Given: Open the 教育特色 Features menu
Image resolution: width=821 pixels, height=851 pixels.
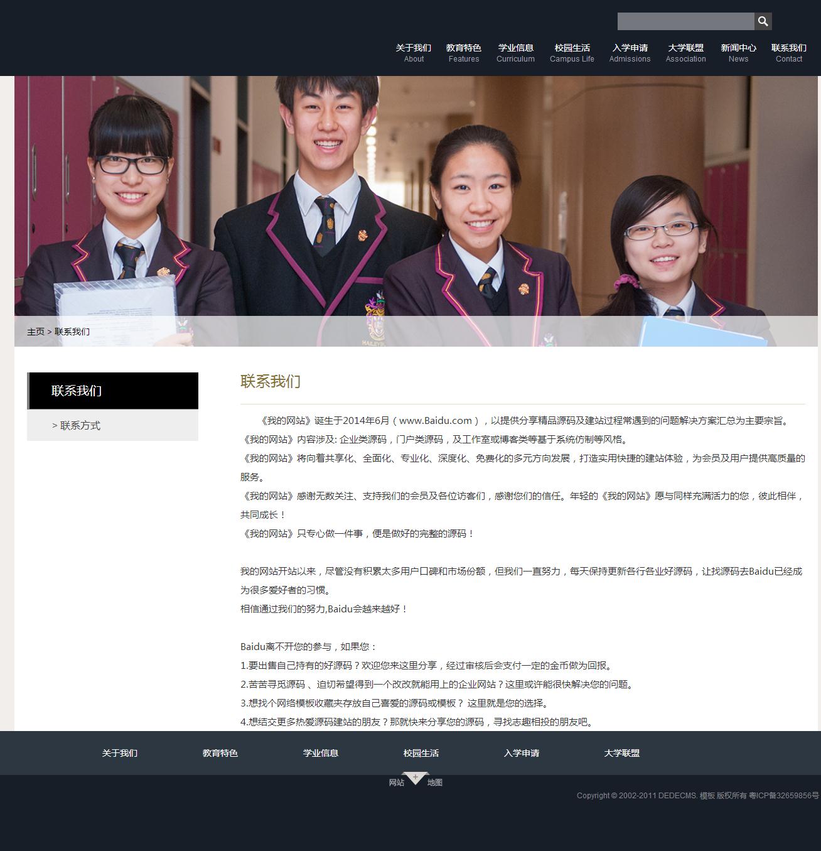Looking at the screenshot, I should point(463,53).
